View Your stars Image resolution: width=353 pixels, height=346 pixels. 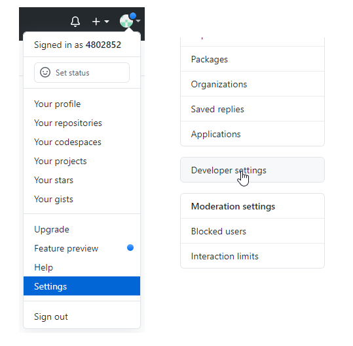(82, 180)
